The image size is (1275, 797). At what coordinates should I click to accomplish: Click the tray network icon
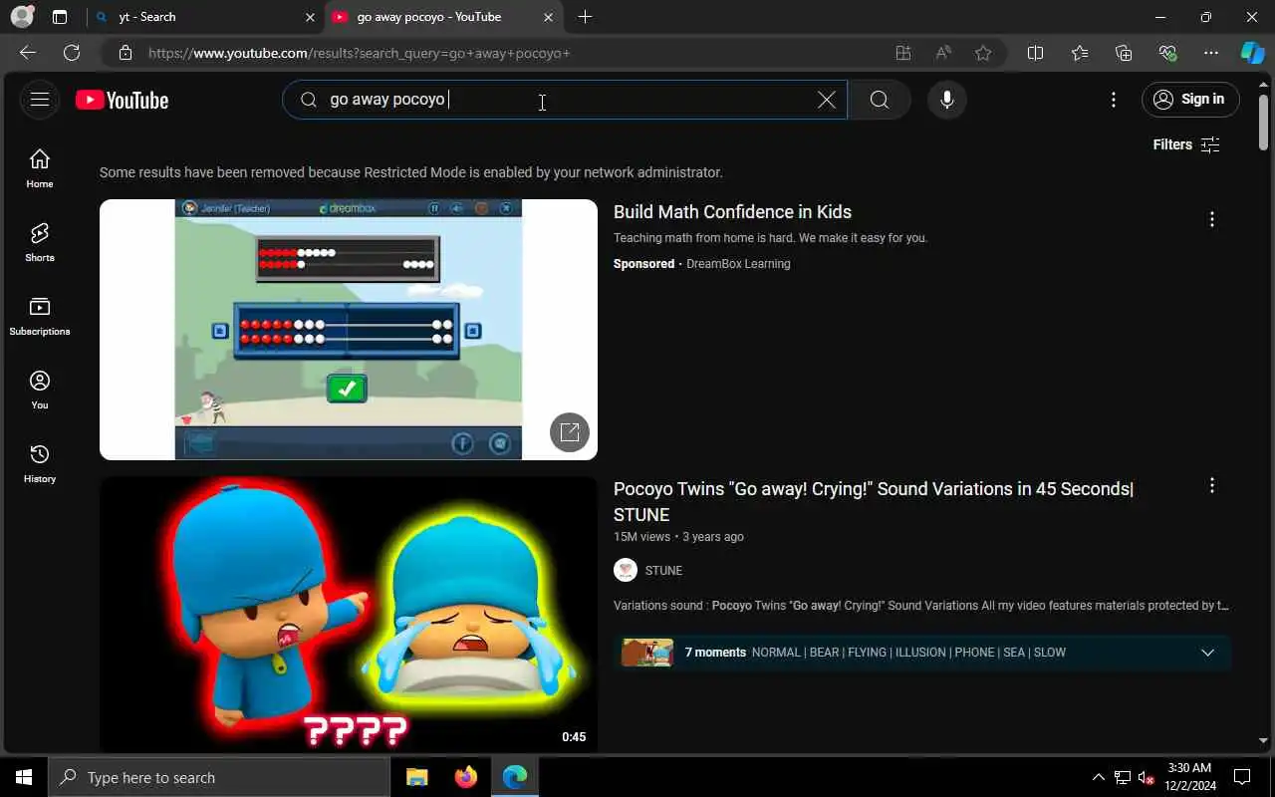tap(1123, 777)
